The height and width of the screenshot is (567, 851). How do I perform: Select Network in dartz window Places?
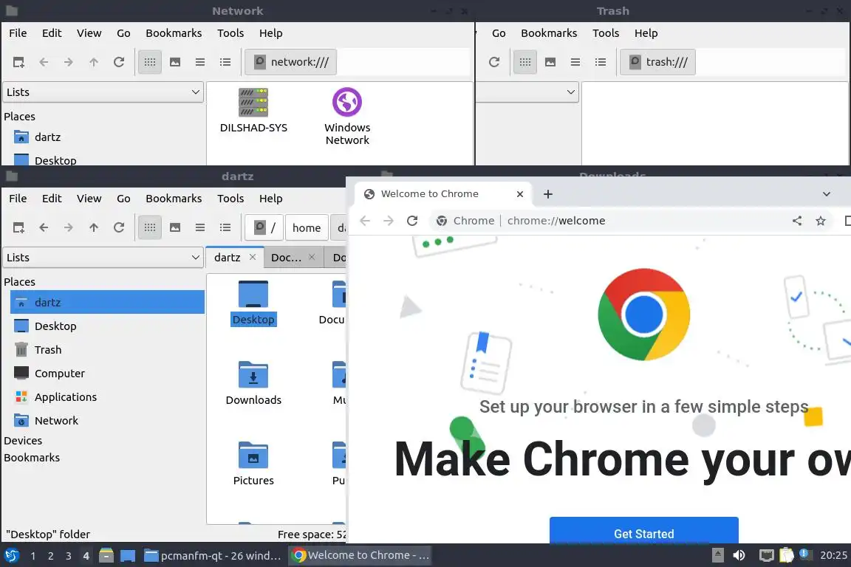pyautogui.click(x=107, y=421)
